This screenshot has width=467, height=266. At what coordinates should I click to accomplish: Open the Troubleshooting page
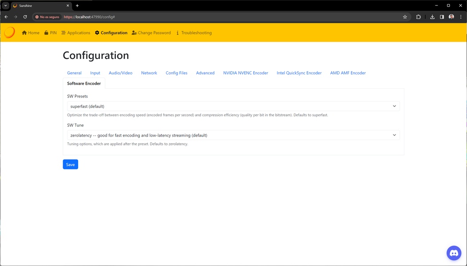click(194, 33)
